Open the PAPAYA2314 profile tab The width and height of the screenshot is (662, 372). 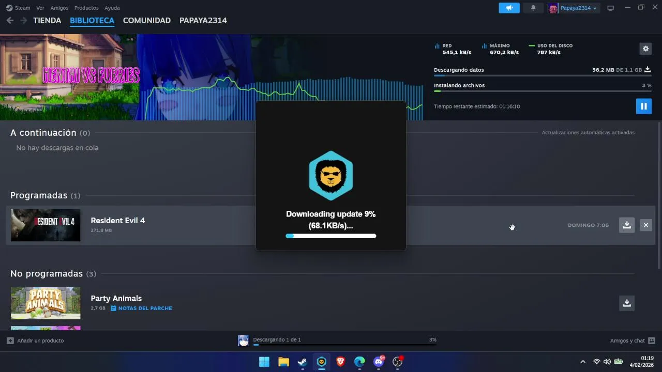203,21
